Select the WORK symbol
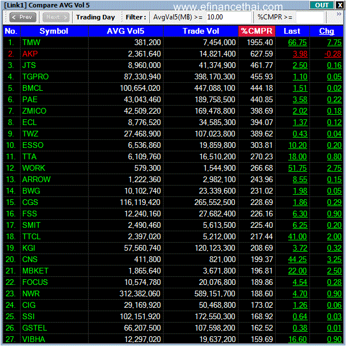Image resolution: width=346 pixels, height=346 pixels. 34,168
